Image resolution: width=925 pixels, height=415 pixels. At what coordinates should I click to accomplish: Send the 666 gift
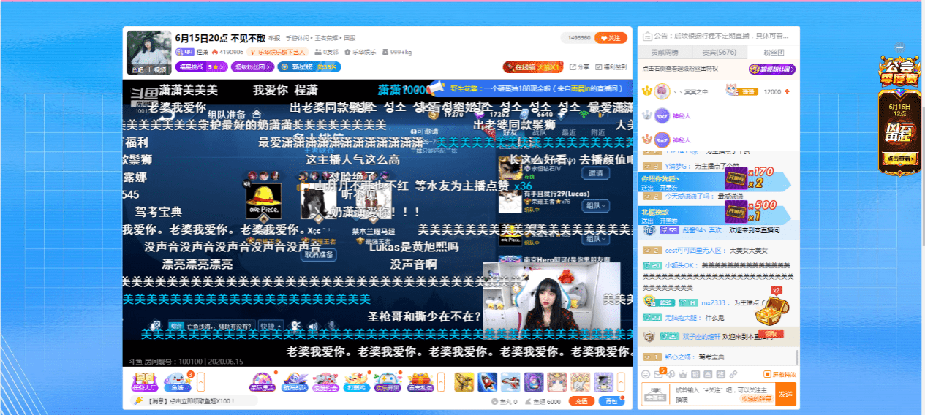(x=581, y=381)
